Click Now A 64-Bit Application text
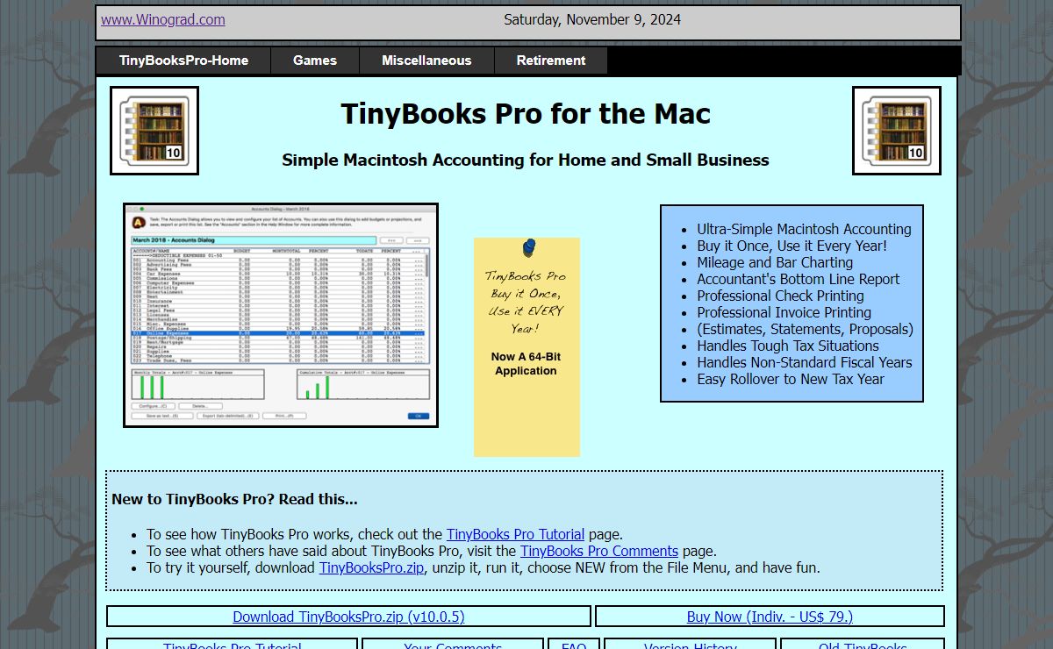The width and height of the screenshot is (1053, 649). tap(526, 364)
